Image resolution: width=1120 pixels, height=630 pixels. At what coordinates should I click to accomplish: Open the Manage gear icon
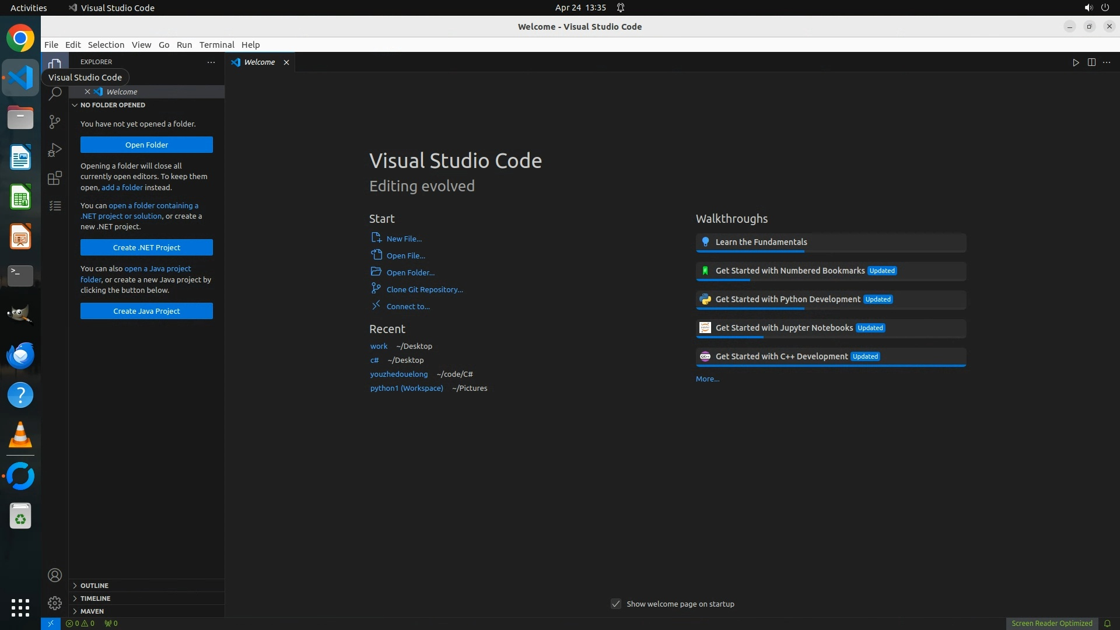55,603
